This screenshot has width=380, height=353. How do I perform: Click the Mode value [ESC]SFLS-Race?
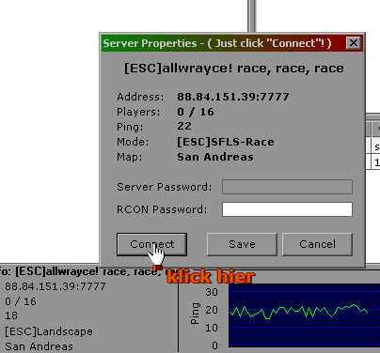(226, 142)
